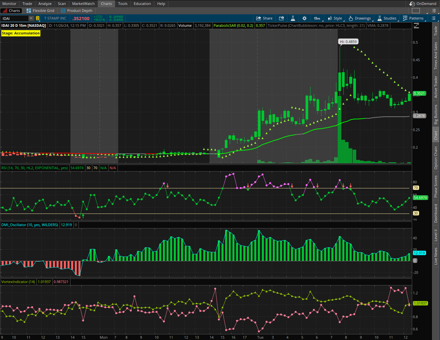Image resolution: width=440 pixels, height=340 pixels.
Task: Open the Help tab
Action: click(161, 4)
